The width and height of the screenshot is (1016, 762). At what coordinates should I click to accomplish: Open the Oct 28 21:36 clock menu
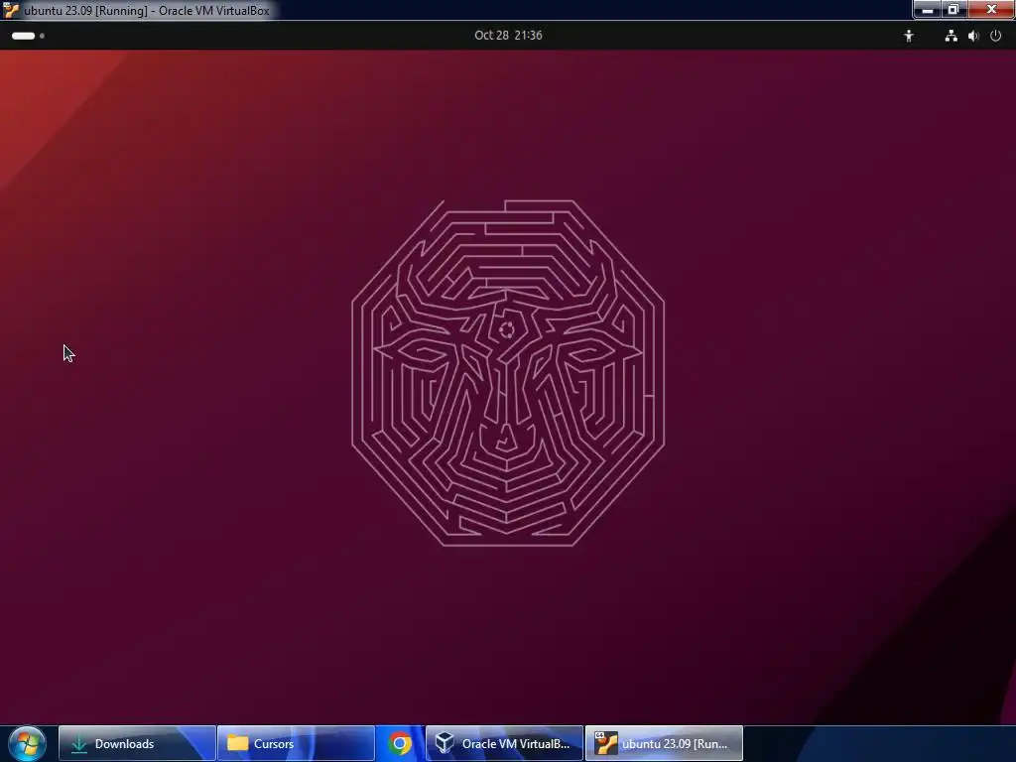(x=508, y=36)
